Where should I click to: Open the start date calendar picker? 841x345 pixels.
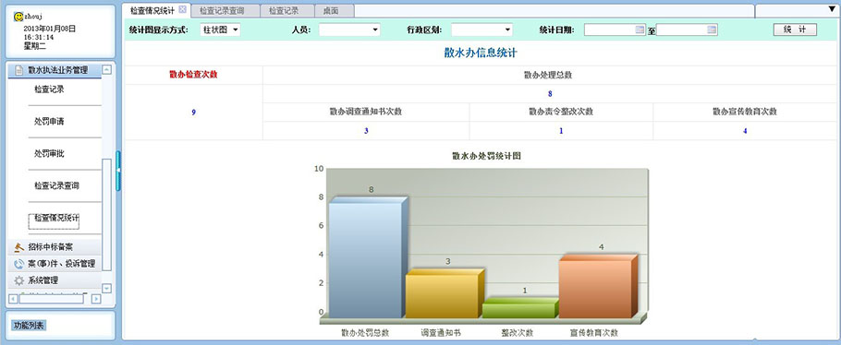[640, 30]
